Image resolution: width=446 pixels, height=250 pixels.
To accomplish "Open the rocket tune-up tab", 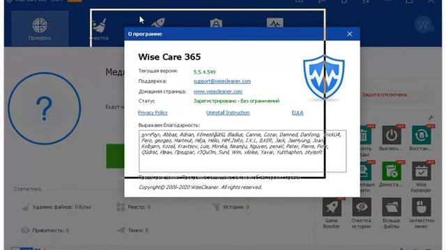I will [158, 23].
